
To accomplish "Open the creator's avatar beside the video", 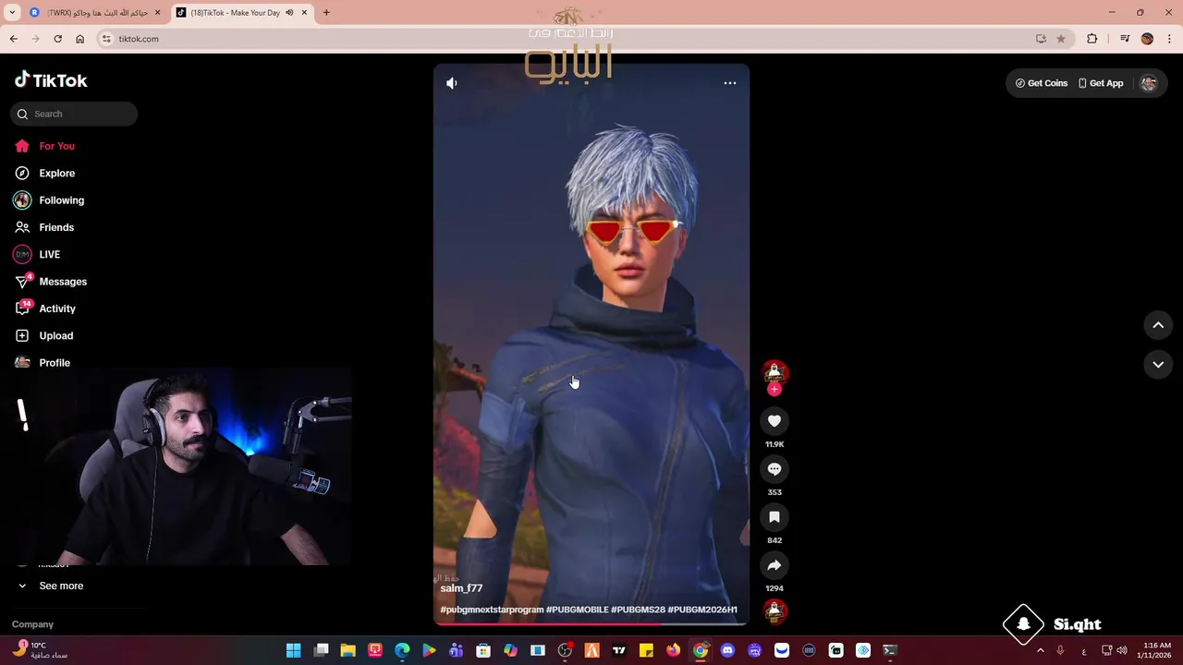I will (x=774, y=372).
